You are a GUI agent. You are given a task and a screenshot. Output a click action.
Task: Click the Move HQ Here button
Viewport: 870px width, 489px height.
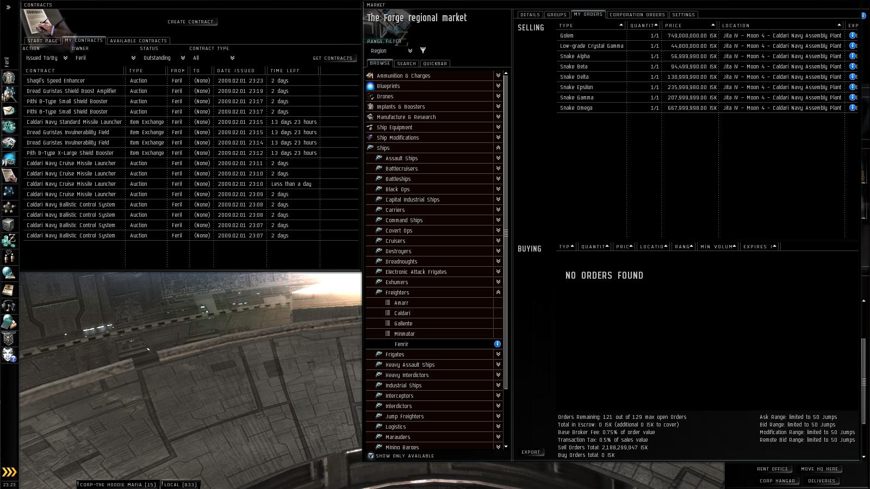(x=820, y=469)
